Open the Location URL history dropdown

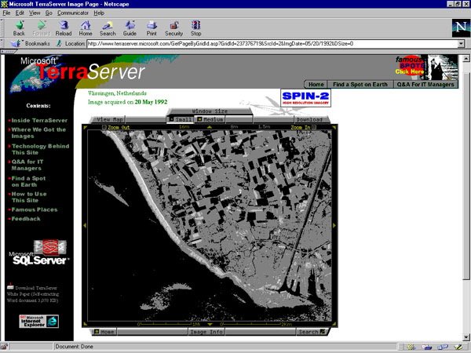(461, 44)
